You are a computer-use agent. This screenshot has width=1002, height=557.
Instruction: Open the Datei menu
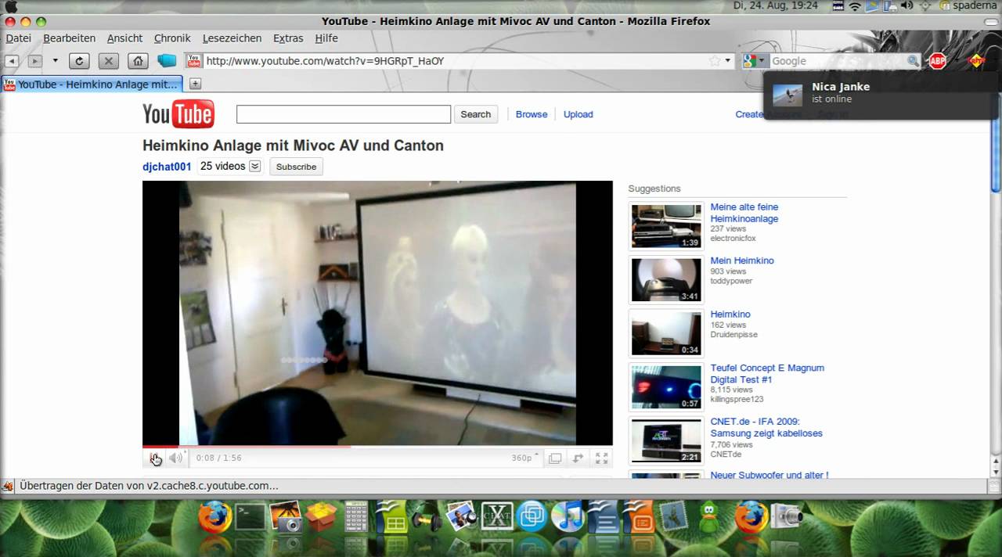pyautogui.click(x=19, y=38)
